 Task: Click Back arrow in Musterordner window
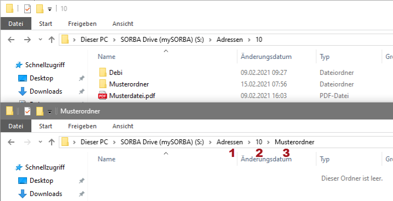point(11,142)
